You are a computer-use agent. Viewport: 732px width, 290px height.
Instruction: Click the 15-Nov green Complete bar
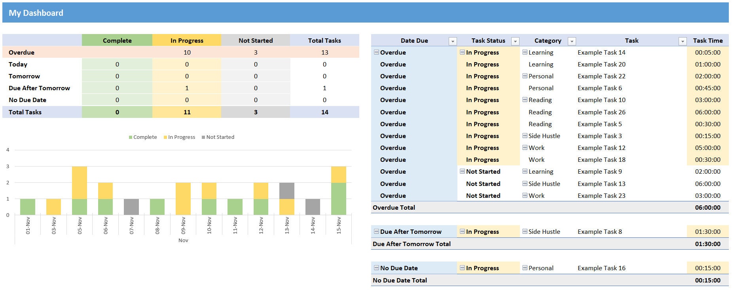(339, 199)
